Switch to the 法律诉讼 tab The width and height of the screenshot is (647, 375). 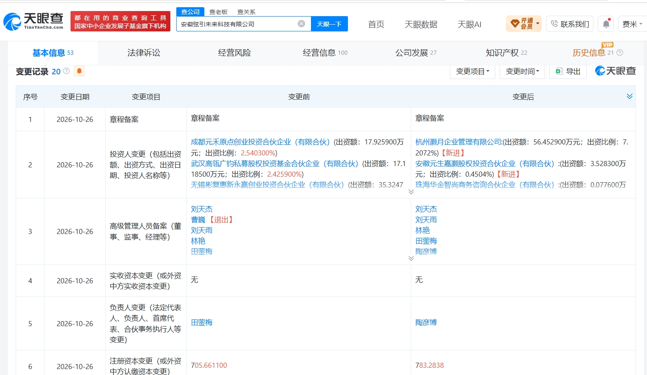click(x=144, y=53)
